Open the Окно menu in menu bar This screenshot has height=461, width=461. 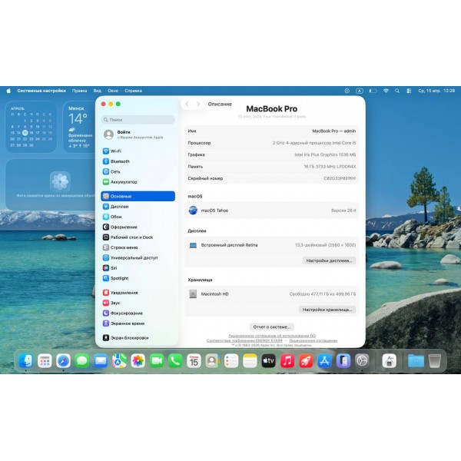click(113, 91)
